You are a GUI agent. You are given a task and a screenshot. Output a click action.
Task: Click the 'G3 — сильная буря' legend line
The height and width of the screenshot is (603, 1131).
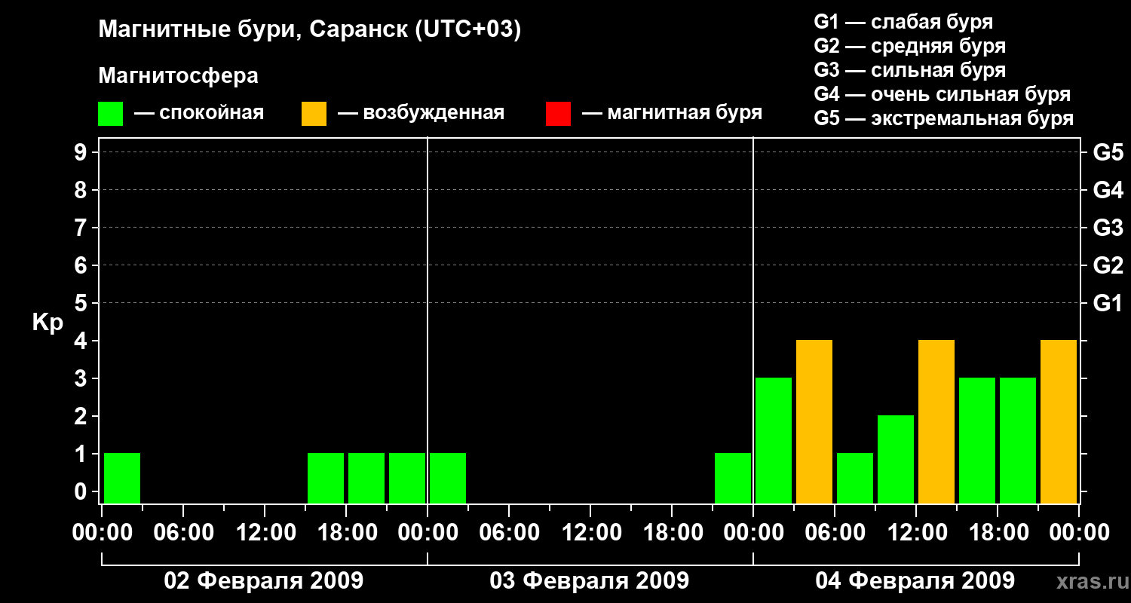909,70
